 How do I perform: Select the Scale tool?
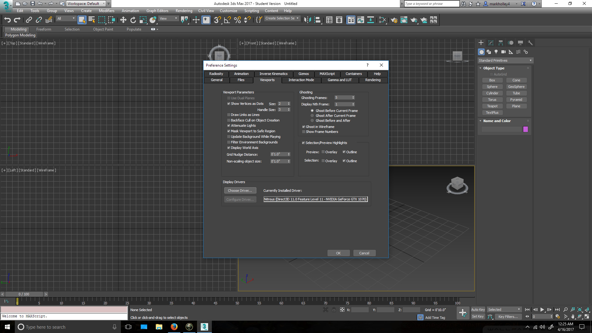pos(143,20)
